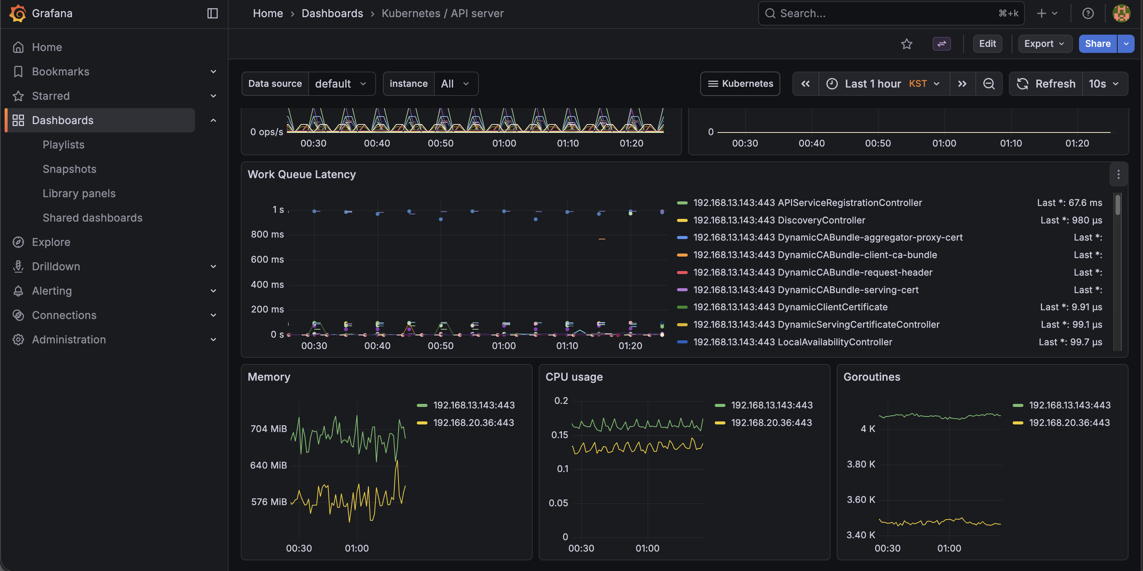The height and width of the screenshot is (571, 1143).
Task: Click the Grafana logo icon
Action: (18, 13)
